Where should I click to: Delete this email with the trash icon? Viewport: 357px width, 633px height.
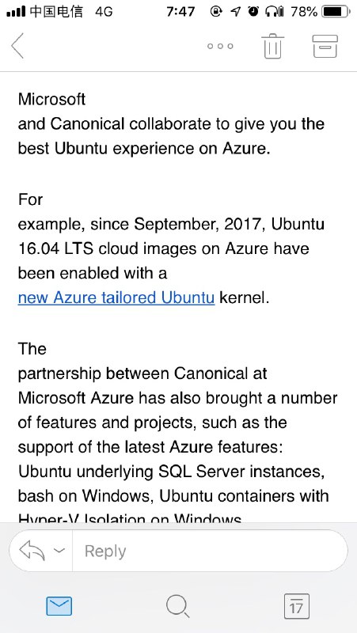click(x=272, y=46)
